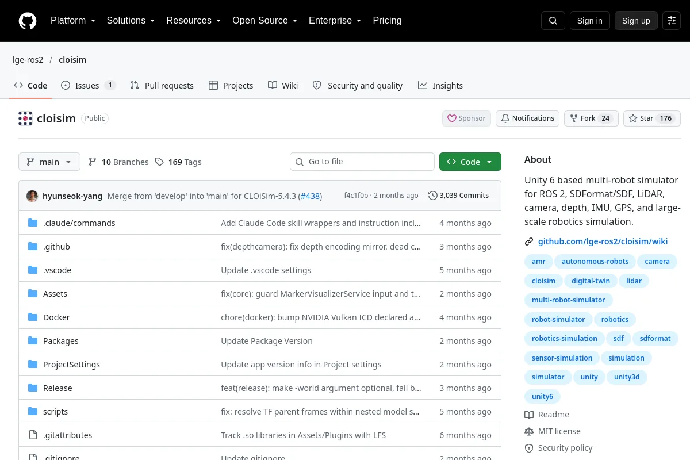The image size is (690, 460).
Task: Open the Update .vscode settings commit message
Action: [266, 270]
